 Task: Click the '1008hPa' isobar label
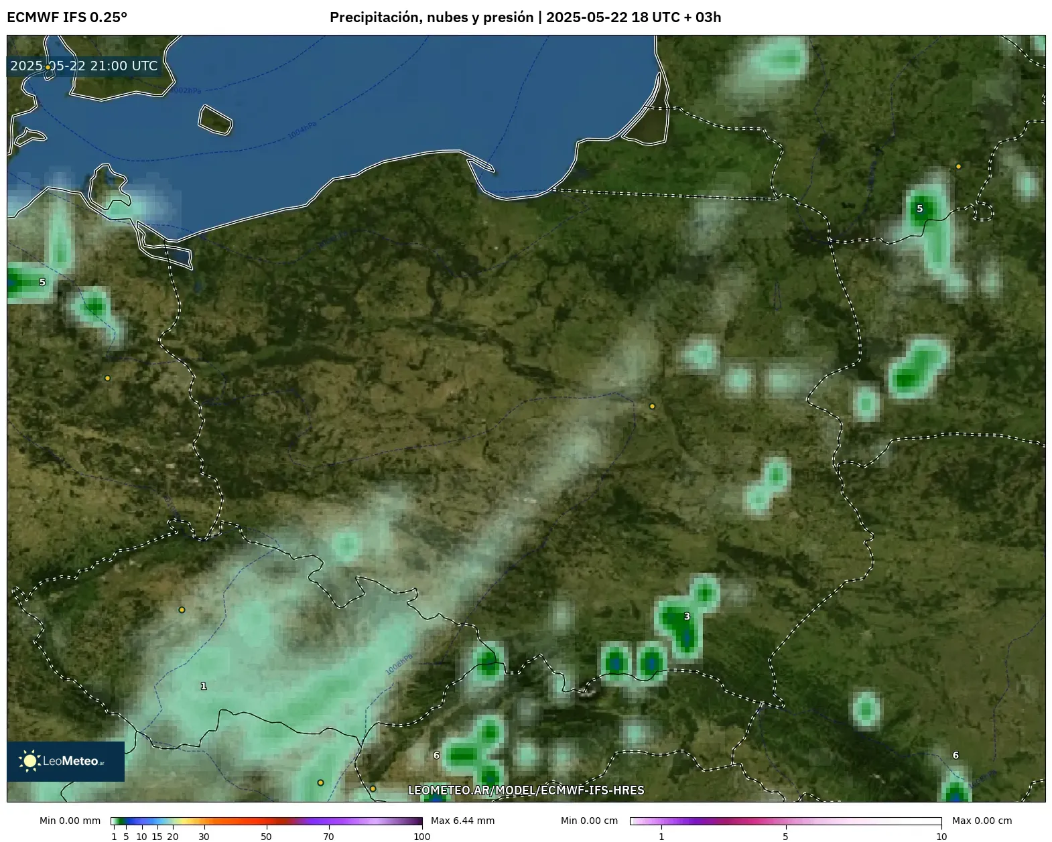(x=399, y=664)
